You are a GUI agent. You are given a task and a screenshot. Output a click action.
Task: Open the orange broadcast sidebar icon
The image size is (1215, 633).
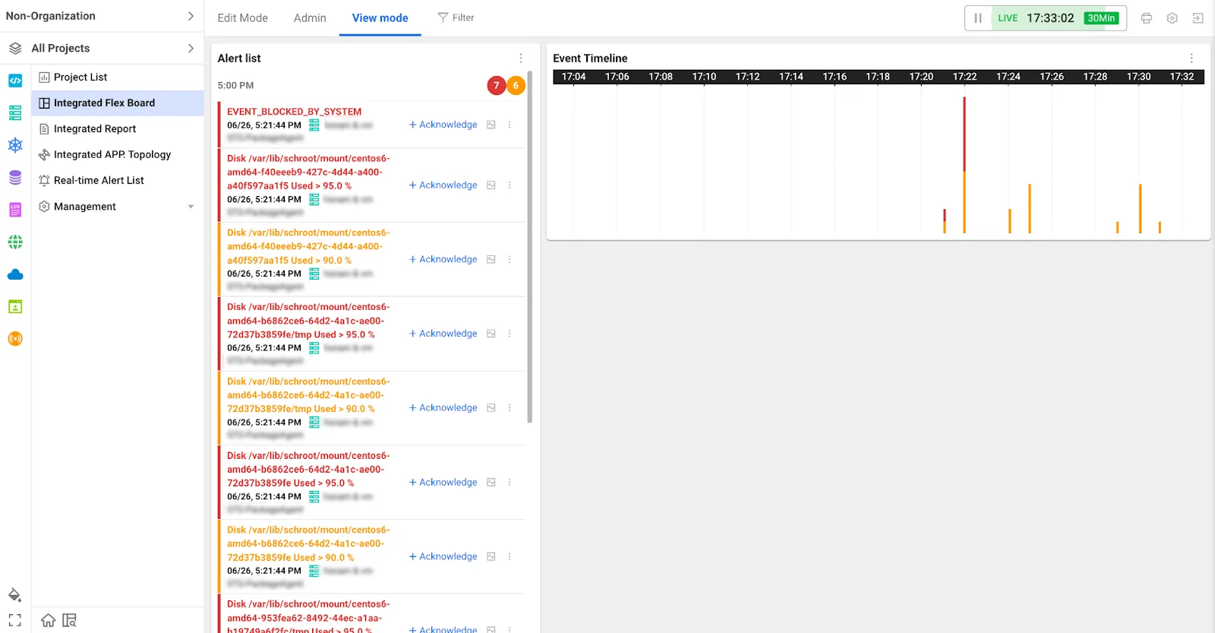pyautogui.click(x=15, y=339)
